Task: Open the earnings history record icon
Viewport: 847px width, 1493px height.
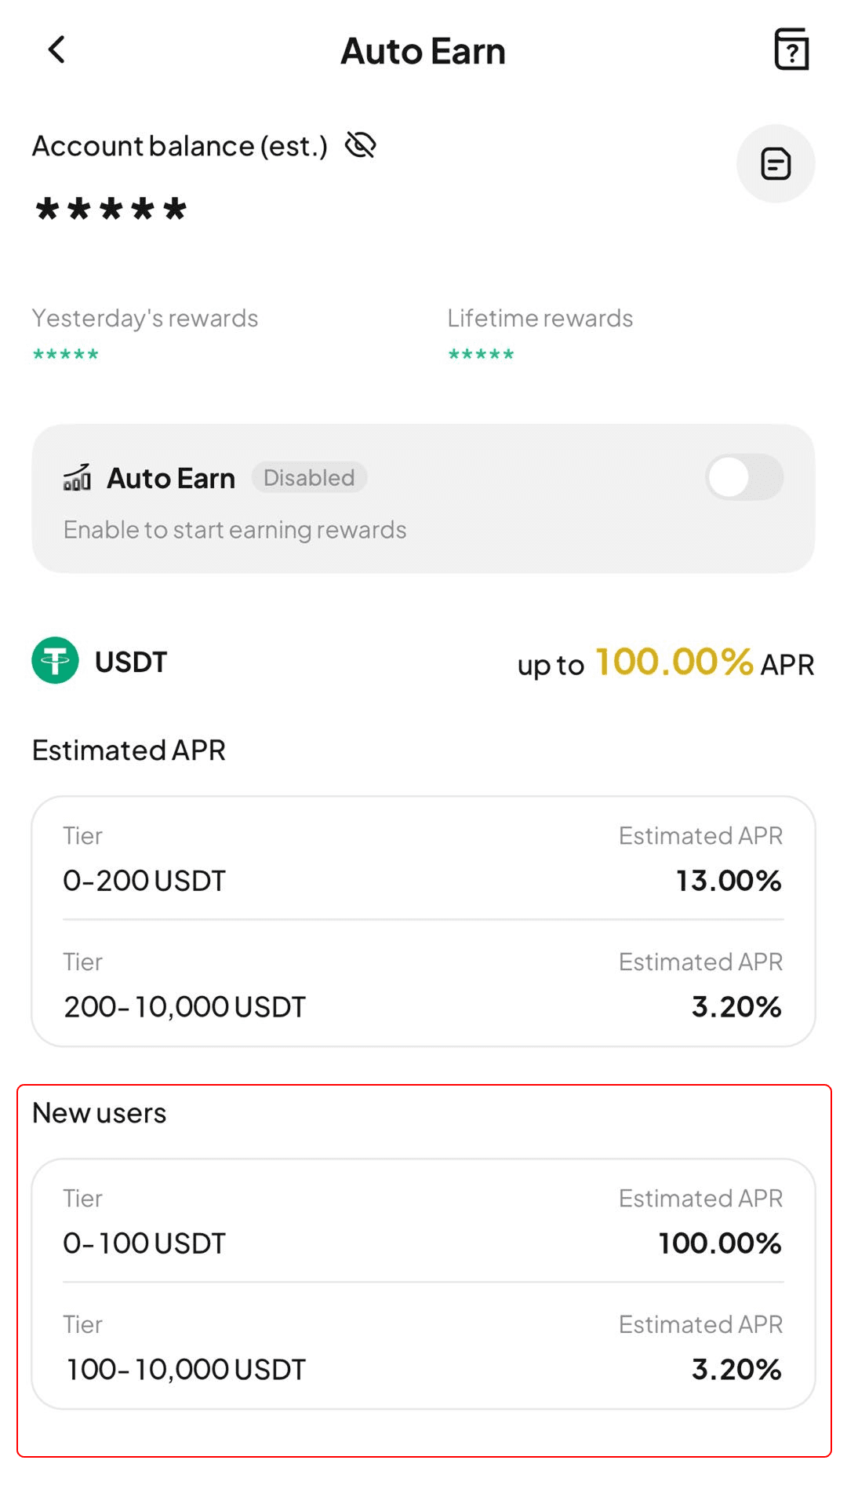Action: pos(776,164)
